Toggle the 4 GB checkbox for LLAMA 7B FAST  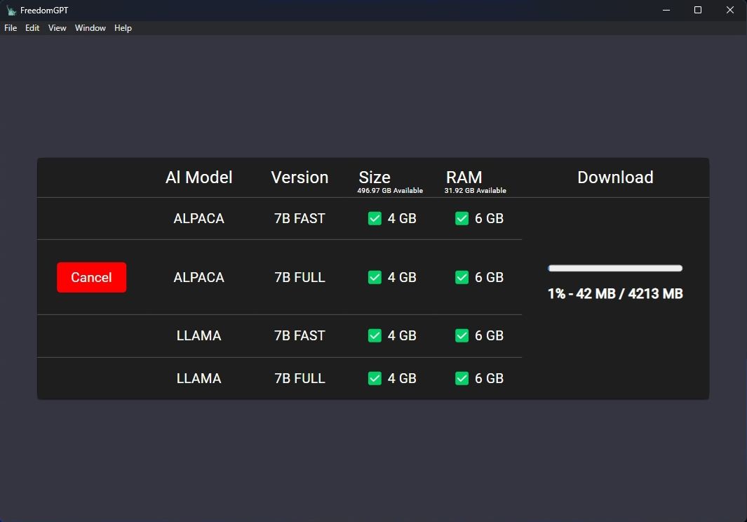(x=375, y=335)
